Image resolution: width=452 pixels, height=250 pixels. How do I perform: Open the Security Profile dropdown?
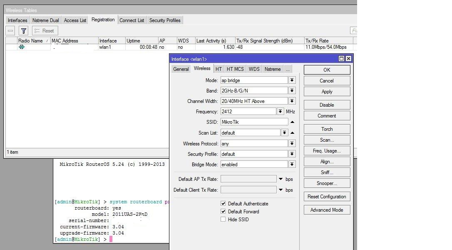coord(292,154)
